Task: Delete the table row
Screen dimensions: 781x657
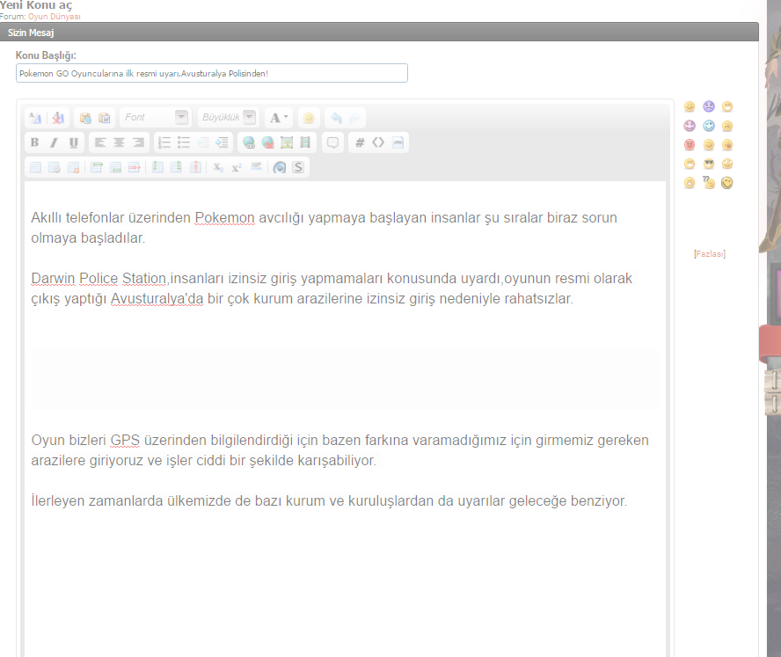Action: coord(135,167)
